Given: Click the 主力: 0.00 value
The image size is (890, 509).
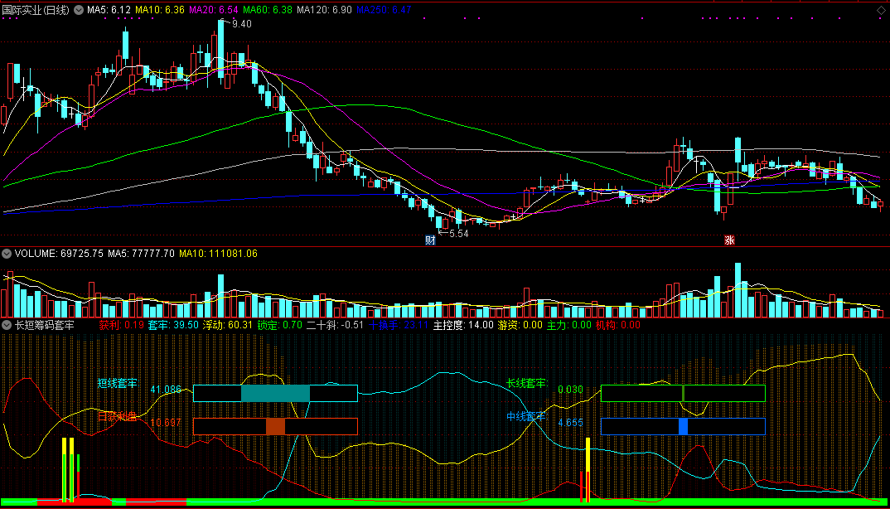Looking at the screenshot, I should click(569, 326).
